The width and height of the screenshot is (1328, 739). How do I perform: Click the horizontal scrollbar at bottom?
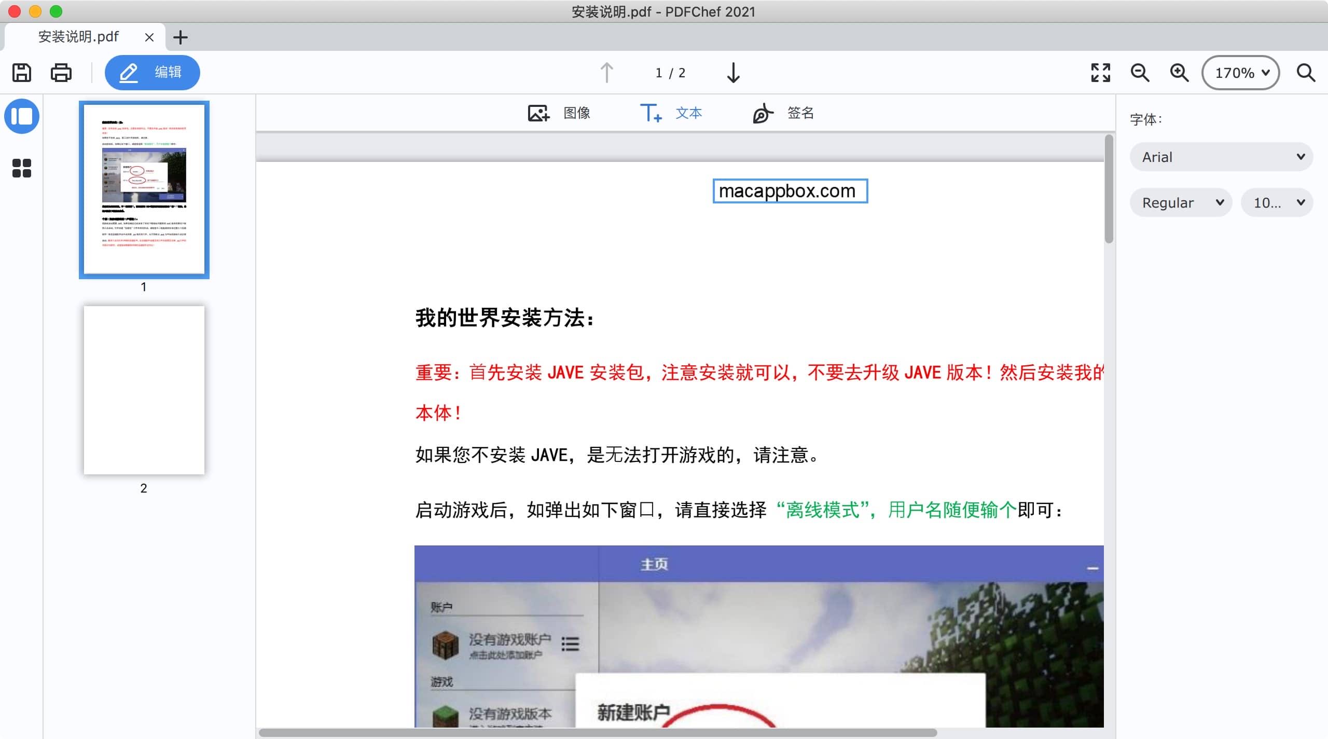click(x=598, y=732)
